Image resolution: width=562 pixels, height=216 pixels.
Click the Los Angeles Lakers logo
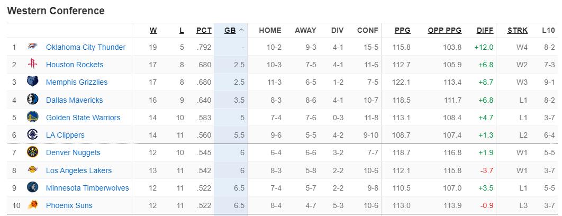tap(32, 170)
